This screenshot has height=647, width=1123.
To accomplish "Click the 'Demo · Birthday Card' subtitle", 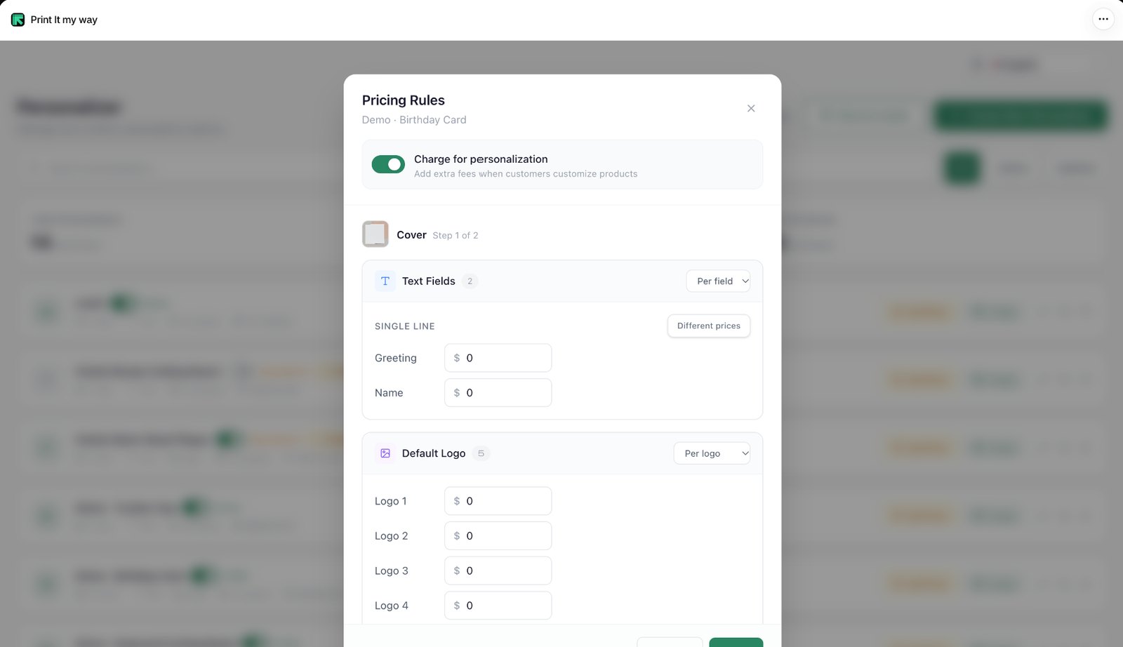I will pos(414,120).
